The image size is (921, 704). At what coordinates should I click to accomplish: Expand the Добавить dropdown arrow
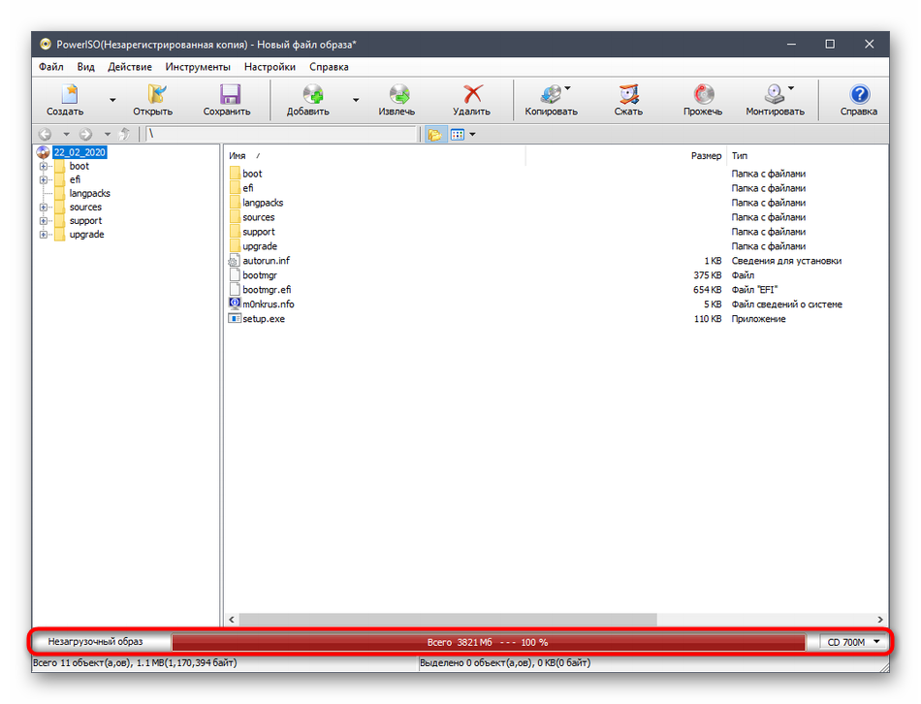click(x=356, y=99)
